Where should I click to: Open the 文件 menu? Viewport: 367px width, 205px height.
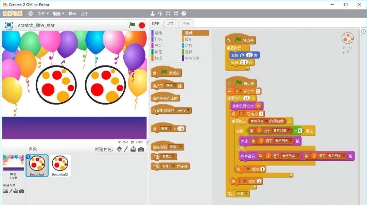tap(43, 14)
